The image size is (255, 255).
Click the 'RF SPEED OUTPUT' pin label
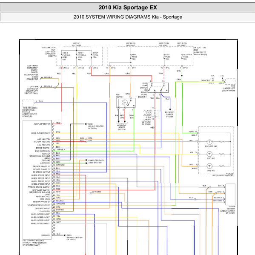tap(42, 172)
